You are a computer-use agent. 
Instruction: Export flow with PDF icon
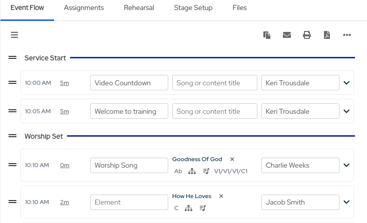[x=326, y=35]
